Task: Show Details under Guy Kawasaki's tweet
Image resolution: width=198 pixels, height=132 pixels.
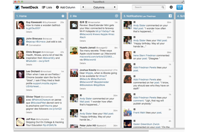Action: click(29, 32)
